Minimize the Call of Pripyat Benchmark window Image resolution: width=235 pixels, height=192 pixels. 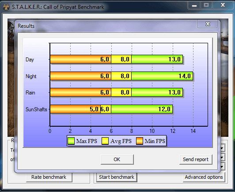(194, 6)
